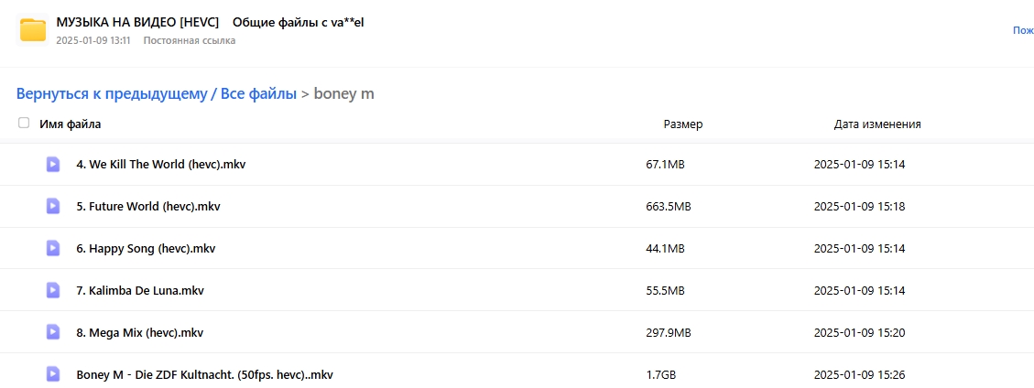This screenshot has height=388, width=1034.
Task: Click video icon next to Mega Mix
Action: tap(53, 333)
